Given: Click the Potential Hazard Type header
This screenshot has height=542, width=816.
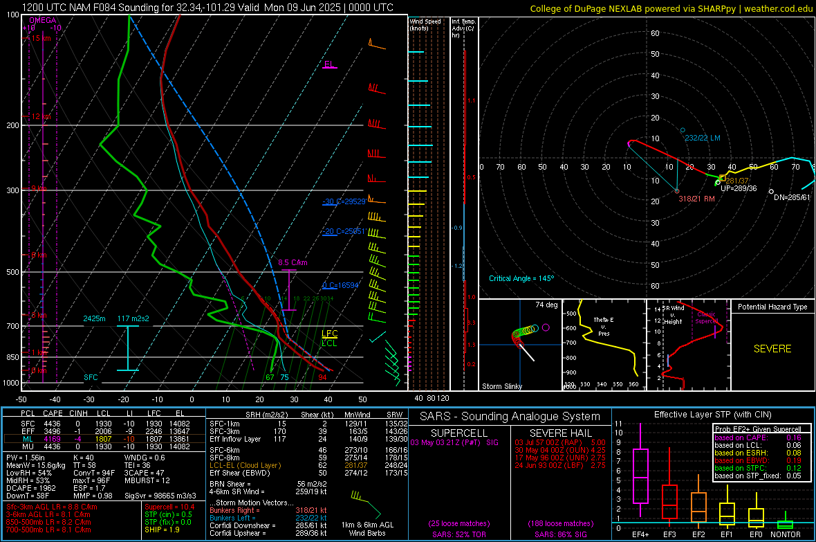Looking at the screenshot, I should (x=772, y=307).
